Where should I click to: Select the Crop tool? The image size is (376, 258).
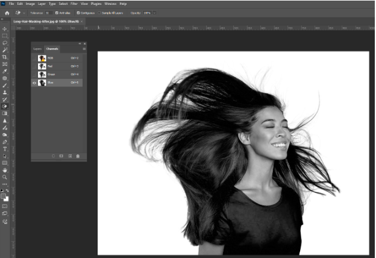point(5,57)
